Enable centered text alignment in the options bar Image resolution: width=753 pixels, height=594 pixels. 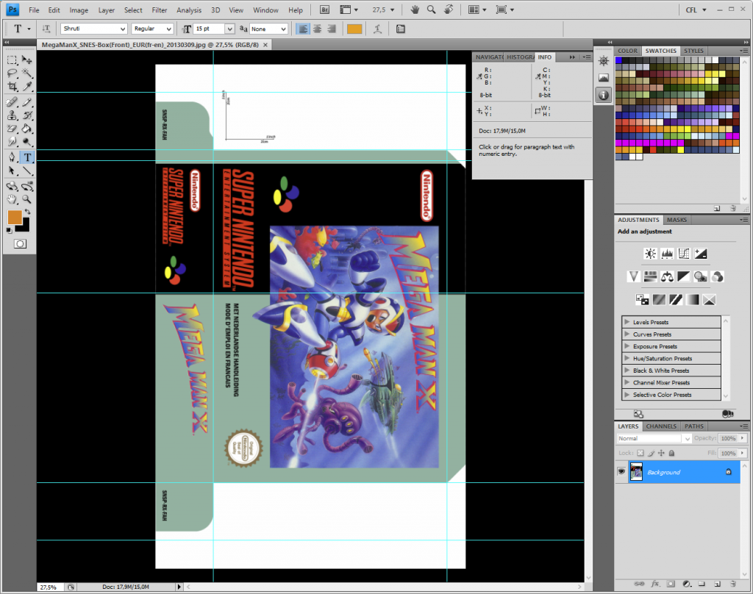pos(317,28)
